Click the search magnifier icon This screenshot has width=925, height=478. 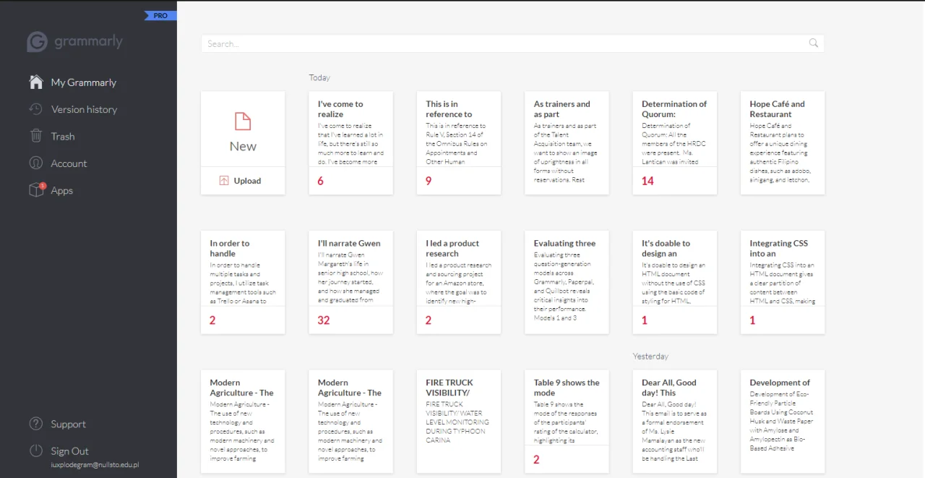coord(814,43)
